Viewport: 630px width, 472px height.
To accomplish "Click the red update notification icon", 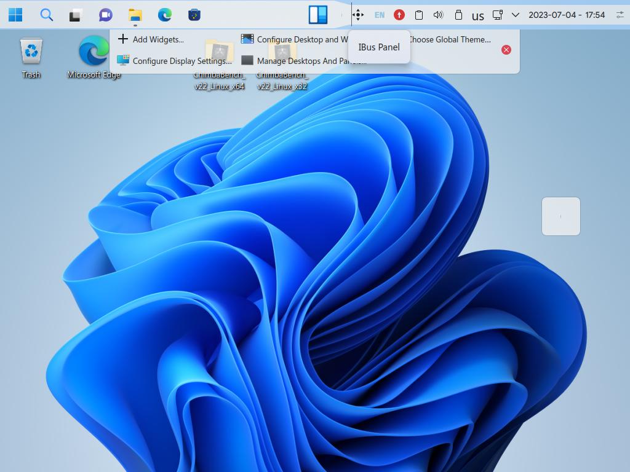I will coord(399,15).
